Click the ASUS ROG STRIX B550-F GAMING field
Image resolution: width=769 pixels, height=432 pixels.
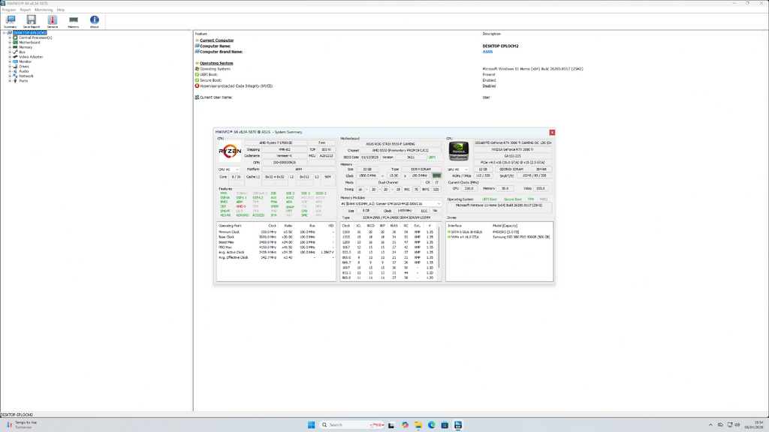click(x=391, y=144)
